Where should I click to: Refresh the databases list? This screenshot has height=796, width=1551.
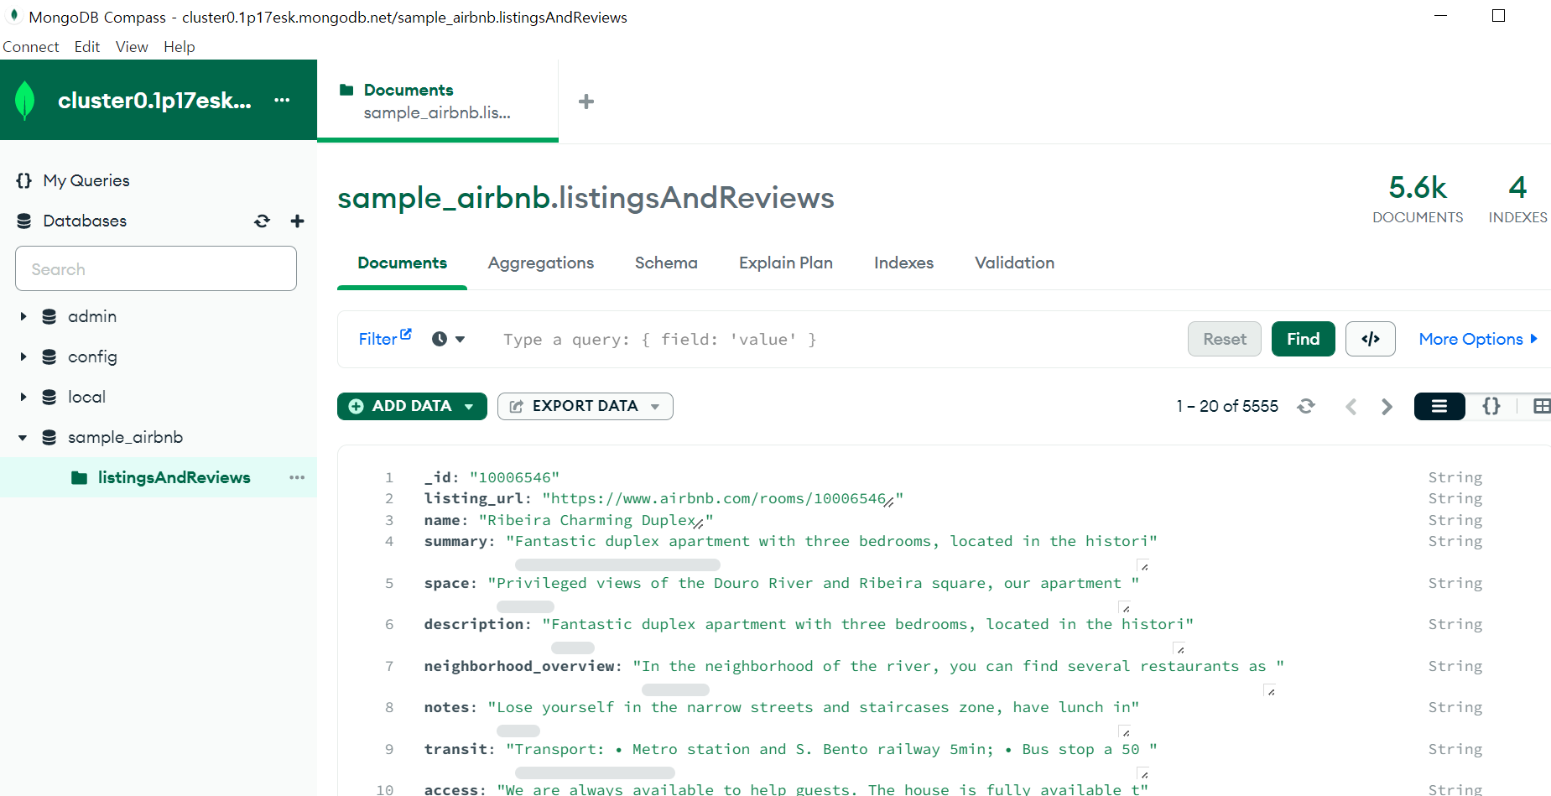pos(263,221)
